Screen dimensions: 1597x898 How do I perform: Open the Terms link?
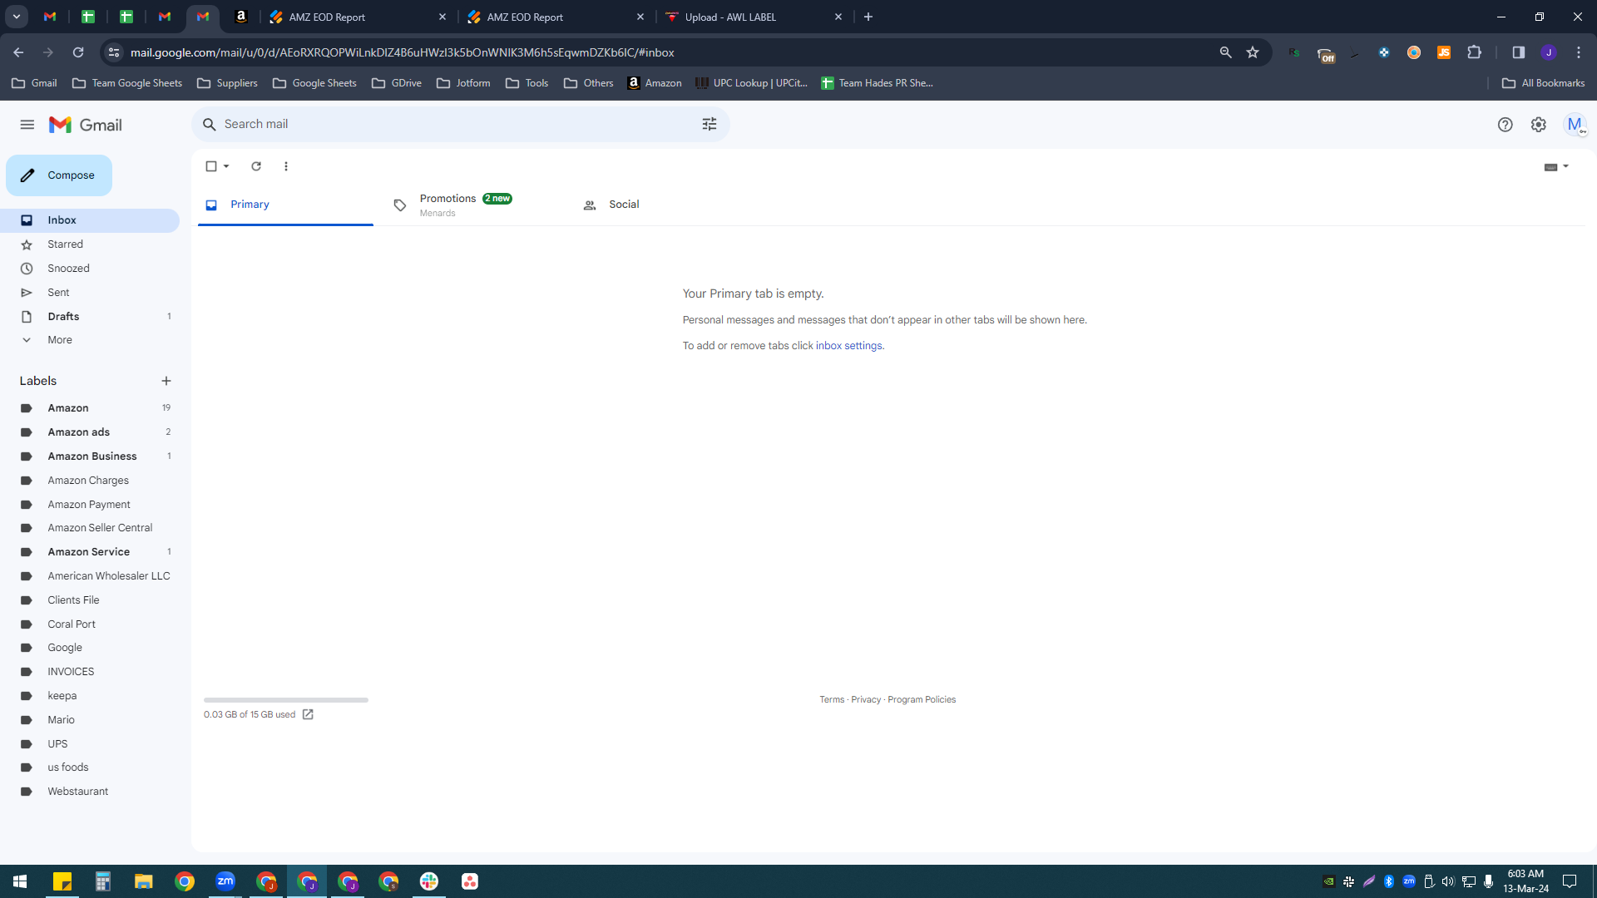(832, 700)
